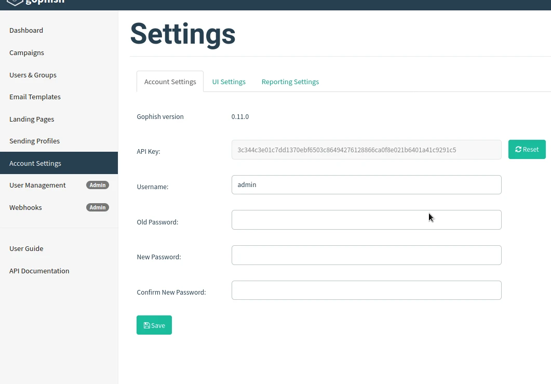Click the floppy disk icon on Save button
Image resolution: width=551 pixels, height=384 pixels.
147,325
